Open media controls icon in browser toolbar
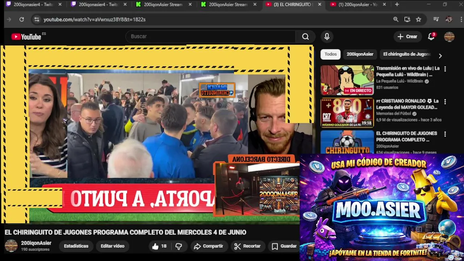The image size is (464, 261). (436, 20)
